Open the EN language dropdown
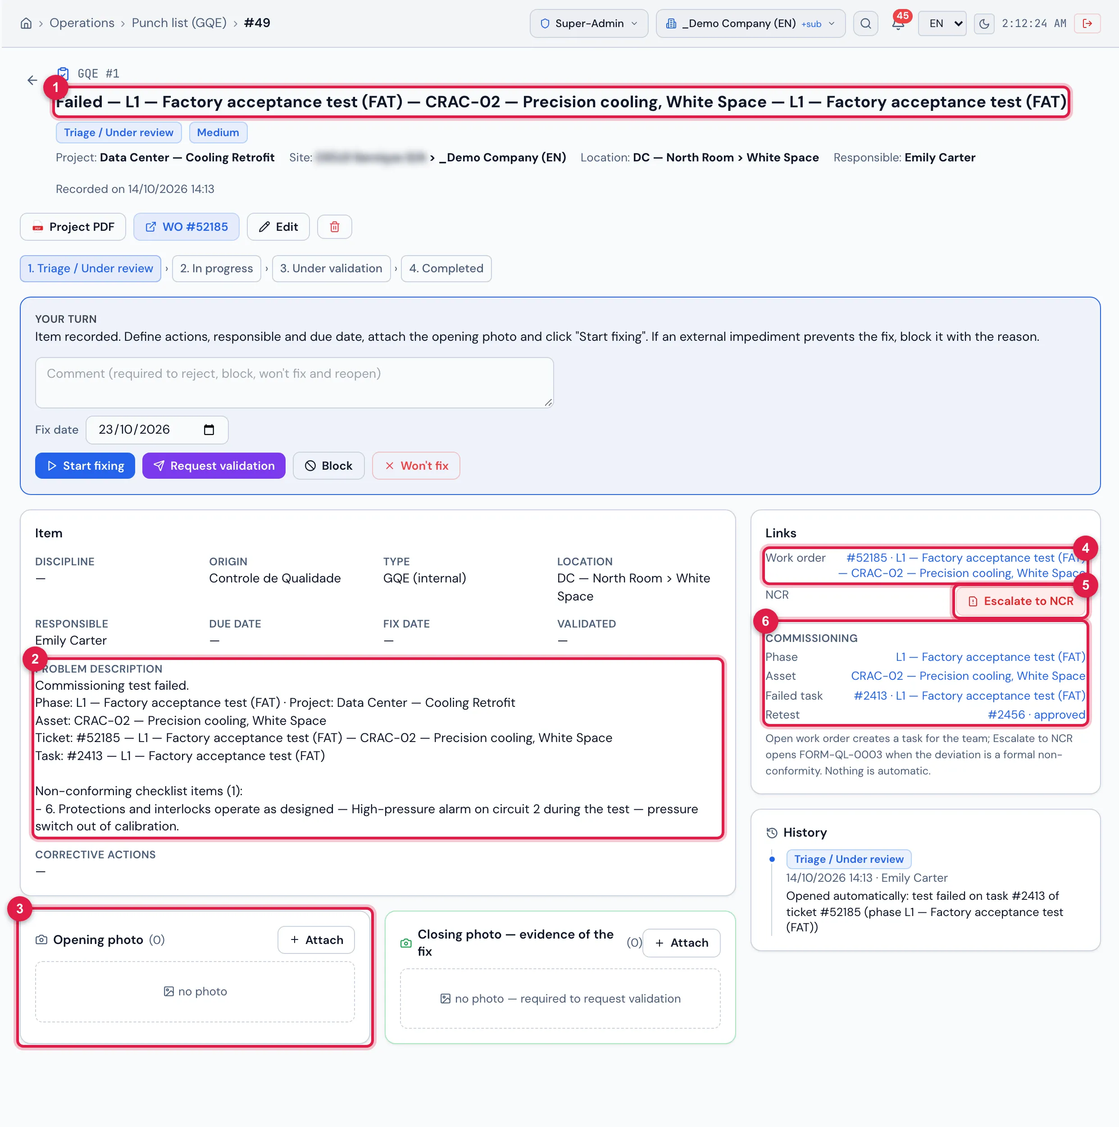The width and height of the screenshot is (1119, 1127). click(942, 23)
